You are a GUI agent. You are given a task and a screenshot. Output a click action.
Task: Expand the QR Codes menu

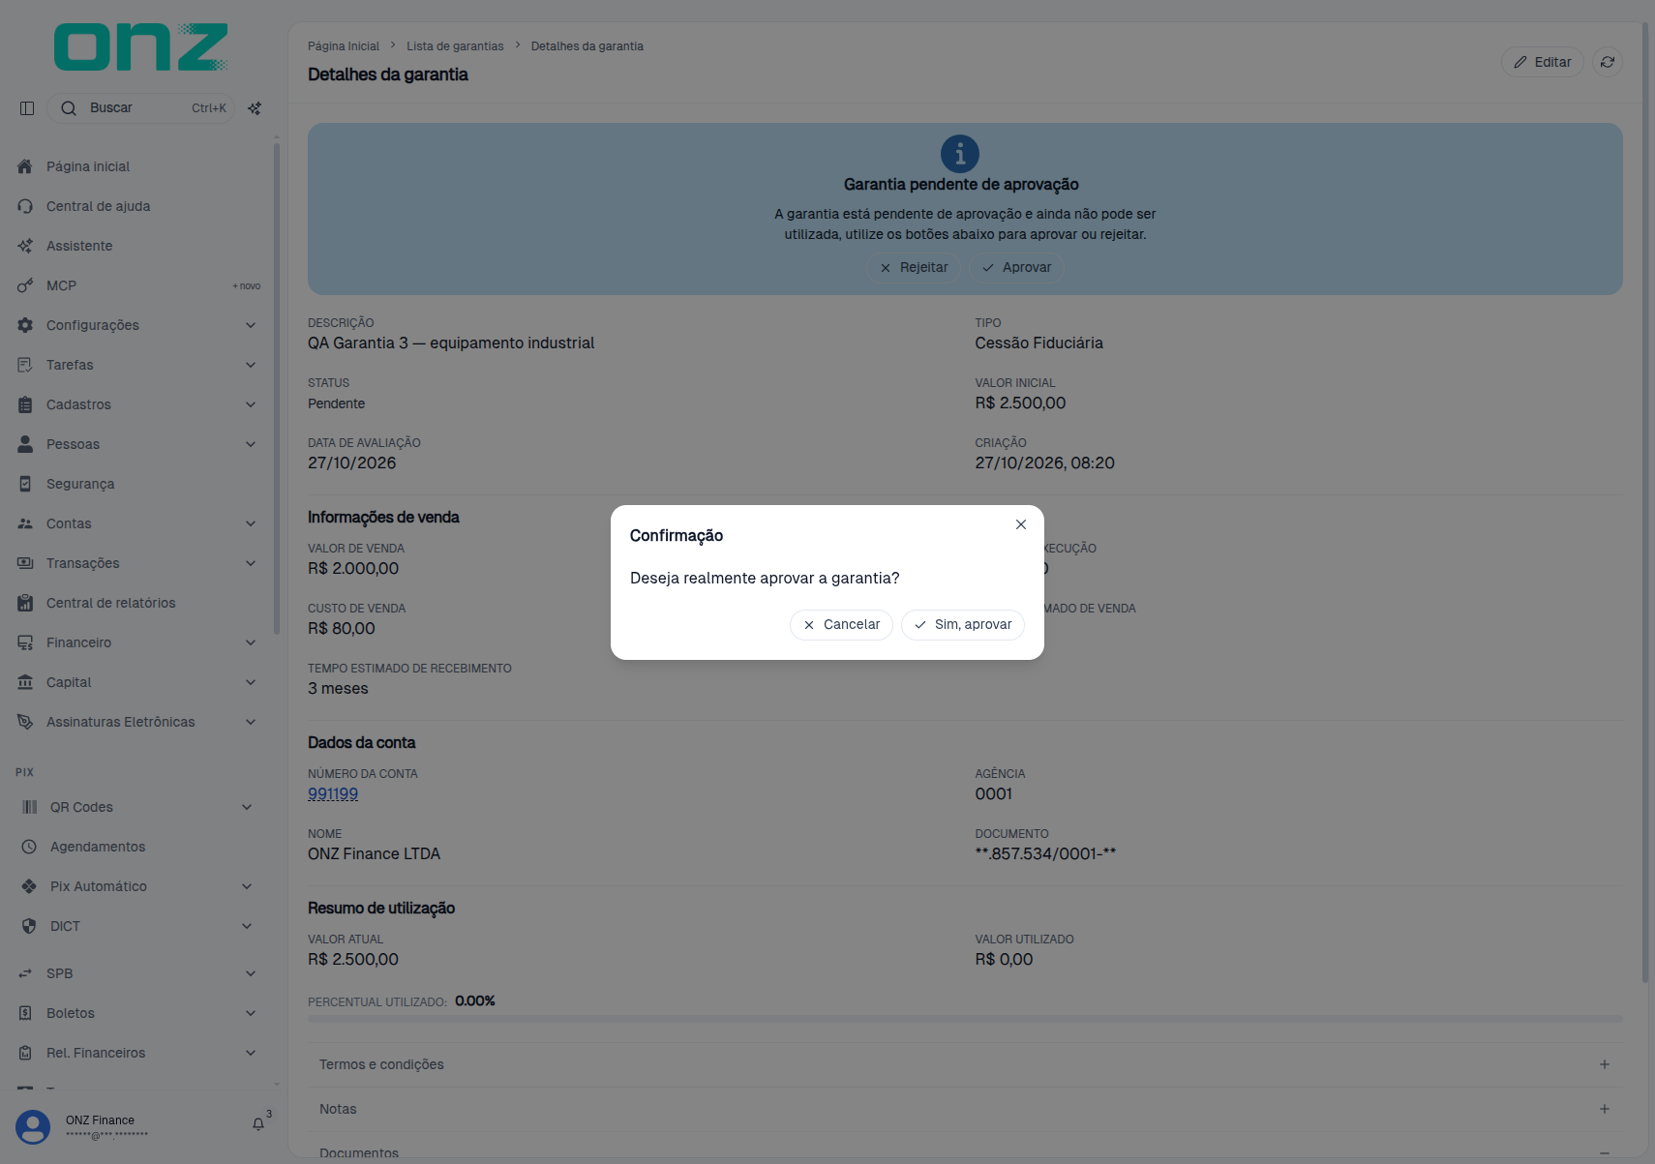point(138,807)
